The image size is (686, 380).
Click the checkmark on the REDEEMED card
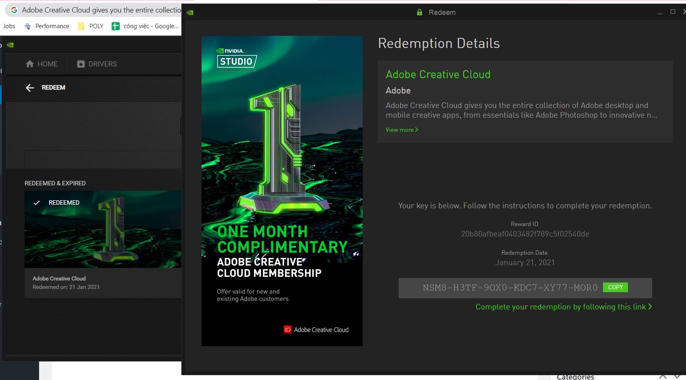coord(37,203)
